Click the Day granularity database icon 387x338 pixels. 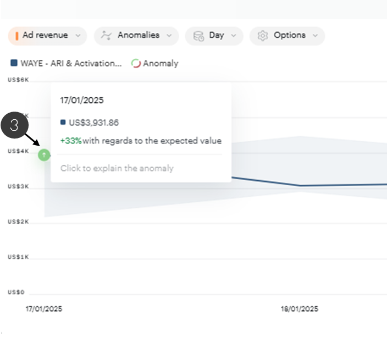(198, 36)
